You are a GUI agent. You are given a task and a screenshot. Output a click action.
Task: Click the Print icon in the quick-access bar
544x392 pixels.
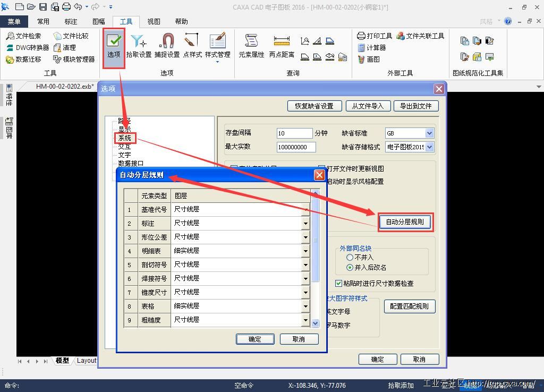point(66,6)
